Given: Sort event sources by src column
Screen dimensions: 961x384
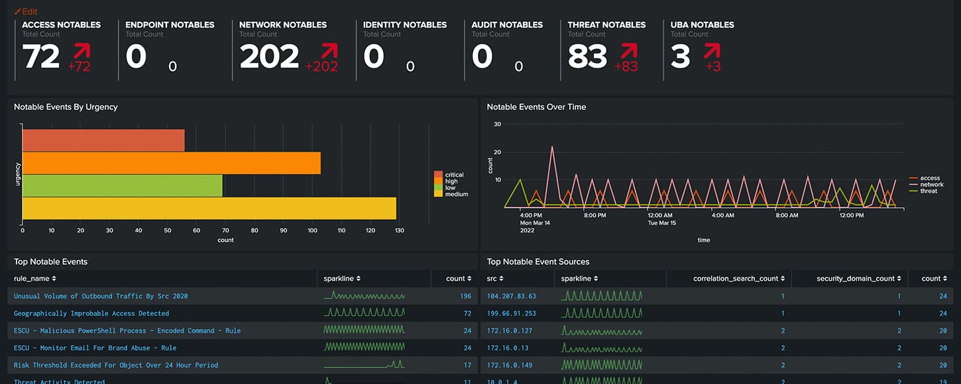Looking at the screenshot, I should click(x=494, y=279).
